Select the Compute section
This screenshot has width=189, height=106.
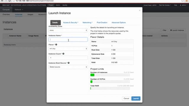pos(6,10)
